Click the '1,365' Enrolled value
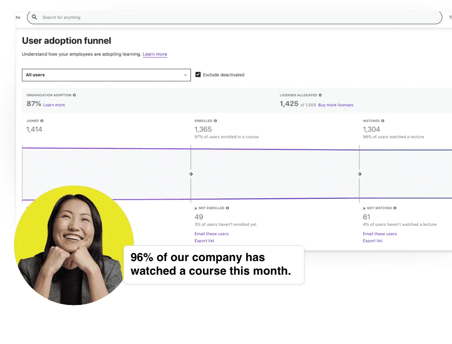The height and width of the screenshot is (344, 452). 203,129
